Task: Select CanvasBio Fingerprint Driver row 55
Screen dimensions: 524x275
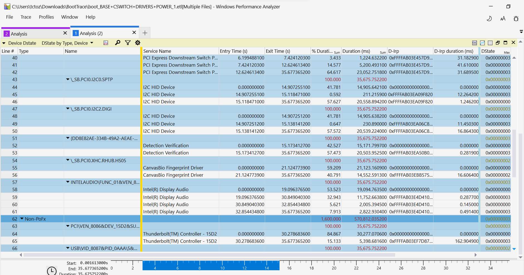Action: coord(256,168)
